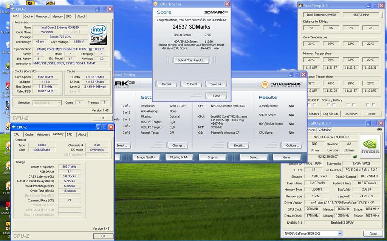Click OK in the top CPU-Z window
Viewport: 387px width, 241px height.
(x=102, y=118)
